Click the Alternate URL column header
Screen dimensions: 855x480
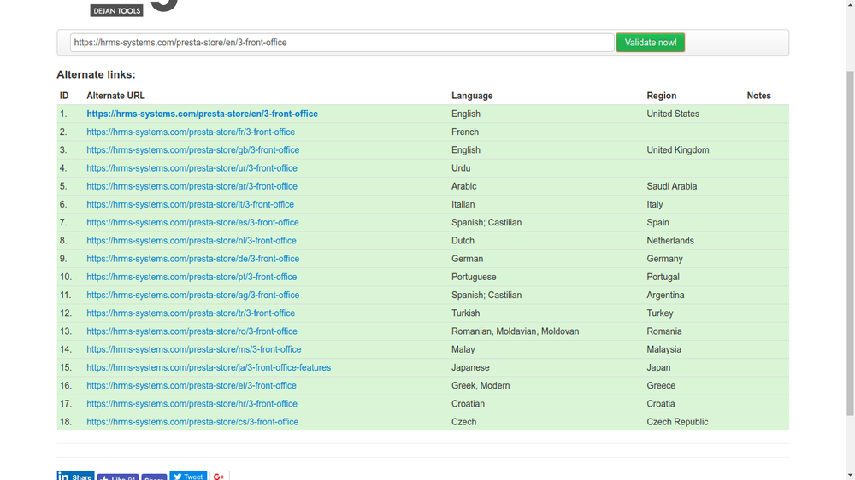pos(115,96)
